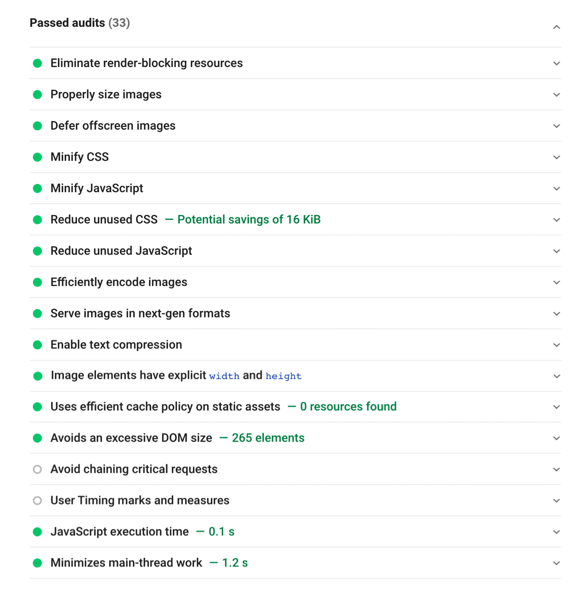Click the height code link in image audit
This screenshot has height=592, width=573.
click(x=284, y=376)
